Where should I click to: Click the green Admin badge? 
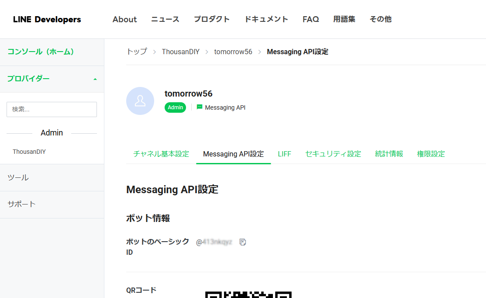(x=175, y=107)
